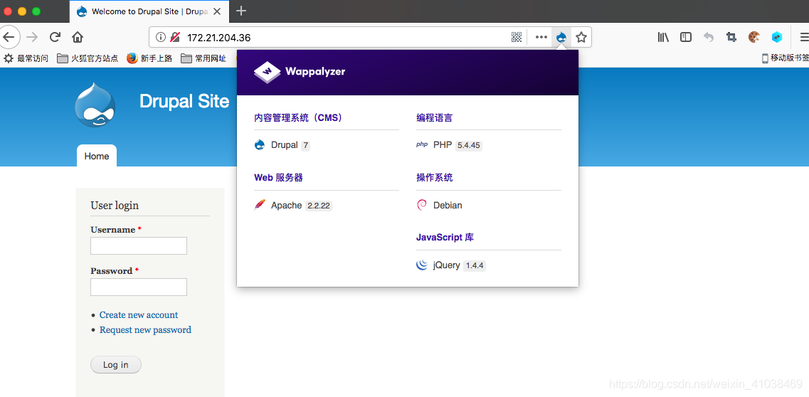This screenshot has width=809, height=397.
Task: Select the Welcome to Drupal Site tab
Action: tap(148, 11)
